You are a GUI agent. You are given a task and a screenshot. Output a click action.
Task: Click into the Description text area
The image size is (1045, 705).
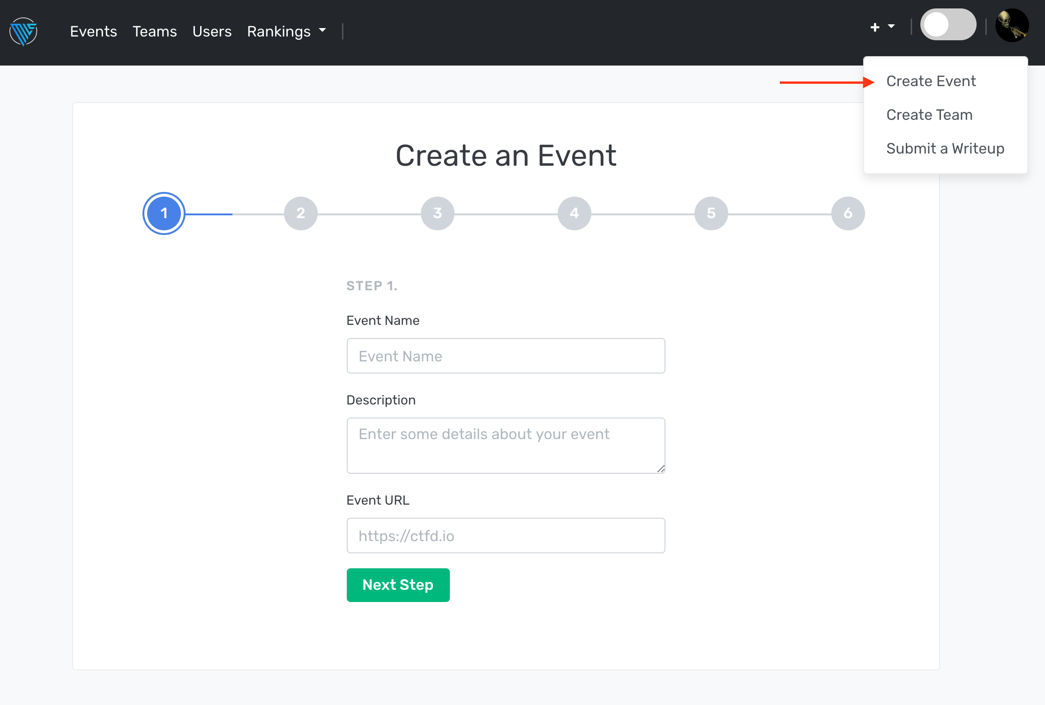506,445
